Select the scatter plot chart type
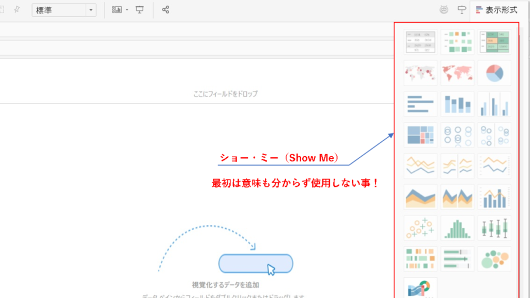This screenshot has height=298, width=530. (420, 228)
